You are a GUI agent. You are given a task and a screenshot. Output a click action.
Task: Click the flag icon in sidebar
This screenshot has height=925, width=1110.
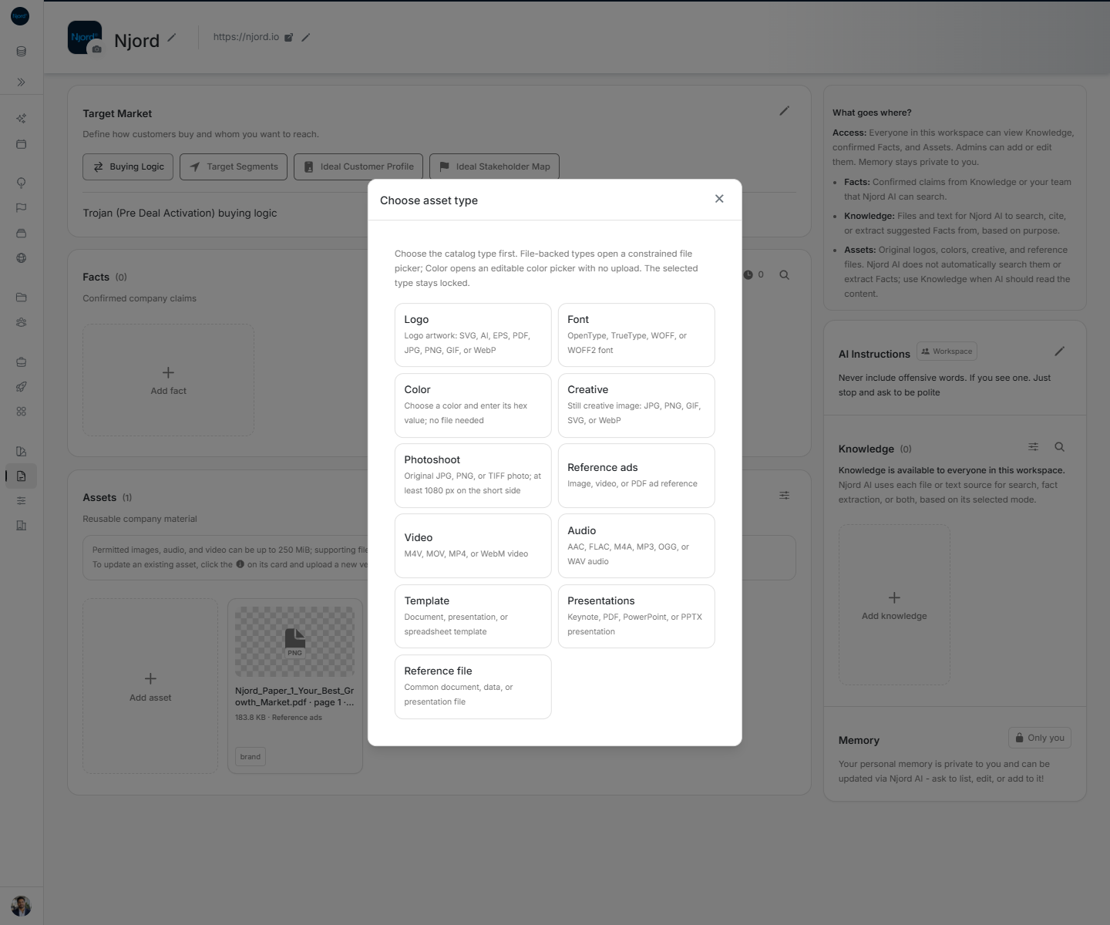[22, 207]
